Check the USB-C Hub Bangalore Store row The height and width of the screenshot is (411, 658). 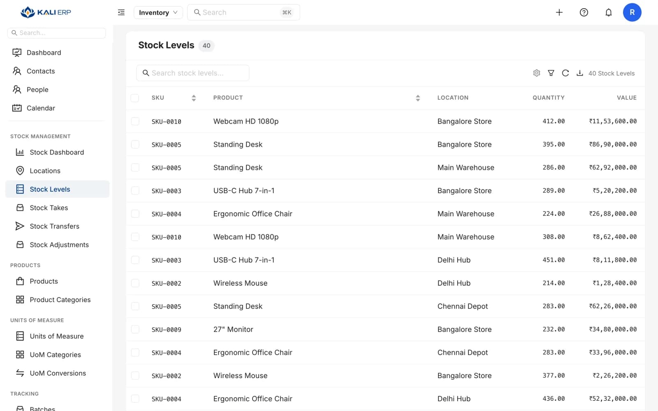tap(135, 190)
